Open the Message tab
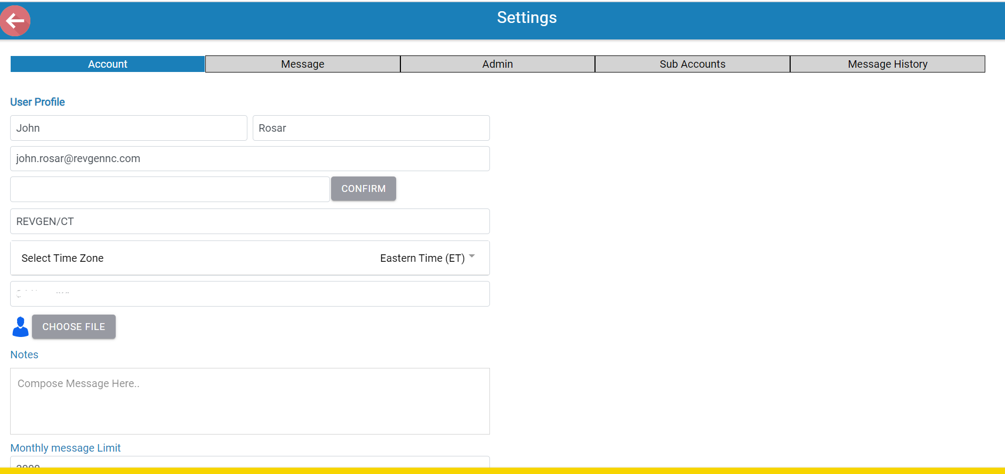 click(x=302, y=64)
